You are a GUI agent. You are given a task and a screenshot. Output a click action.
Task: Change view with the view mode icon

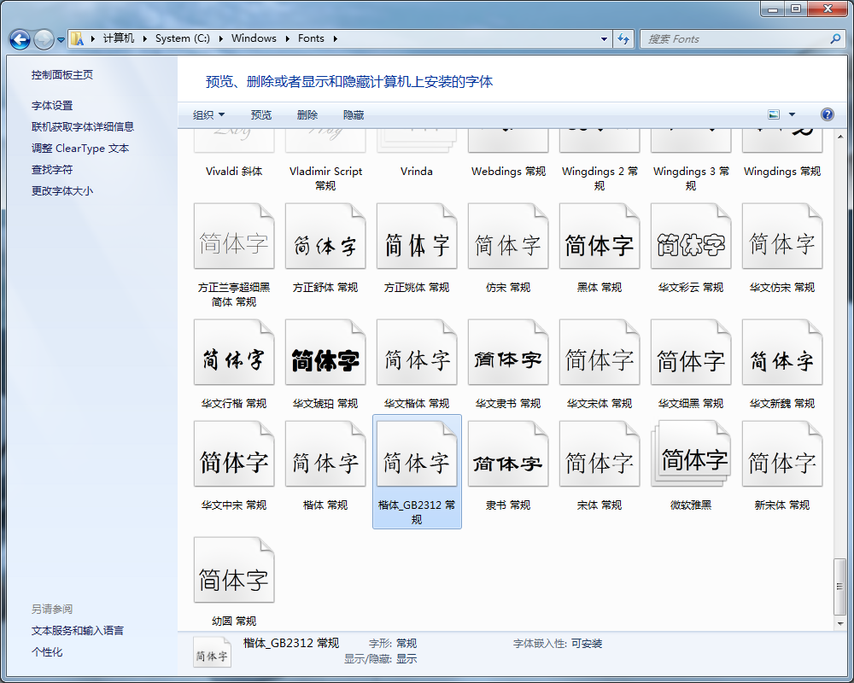[774, 114]
